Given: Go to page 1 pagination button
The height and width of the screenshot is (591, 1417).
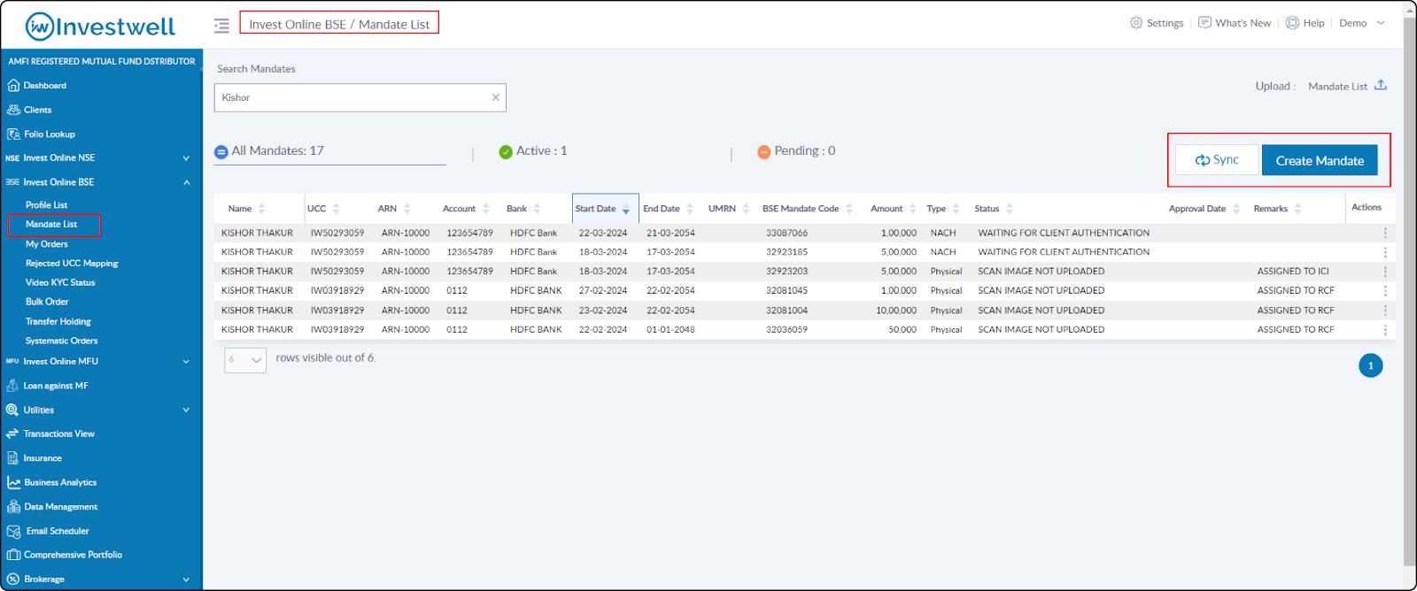Looking at the screenshot, I should 1371,365.
